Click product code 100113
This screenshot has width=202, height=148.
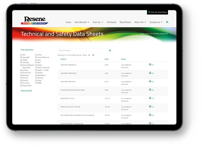(107, 98)
